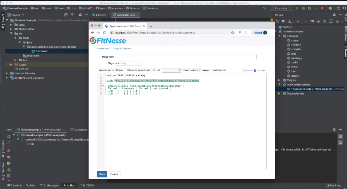This screenshot has width=347, height=189.
Task: Open browser three-dot menu
Action: tap(271, 33)
